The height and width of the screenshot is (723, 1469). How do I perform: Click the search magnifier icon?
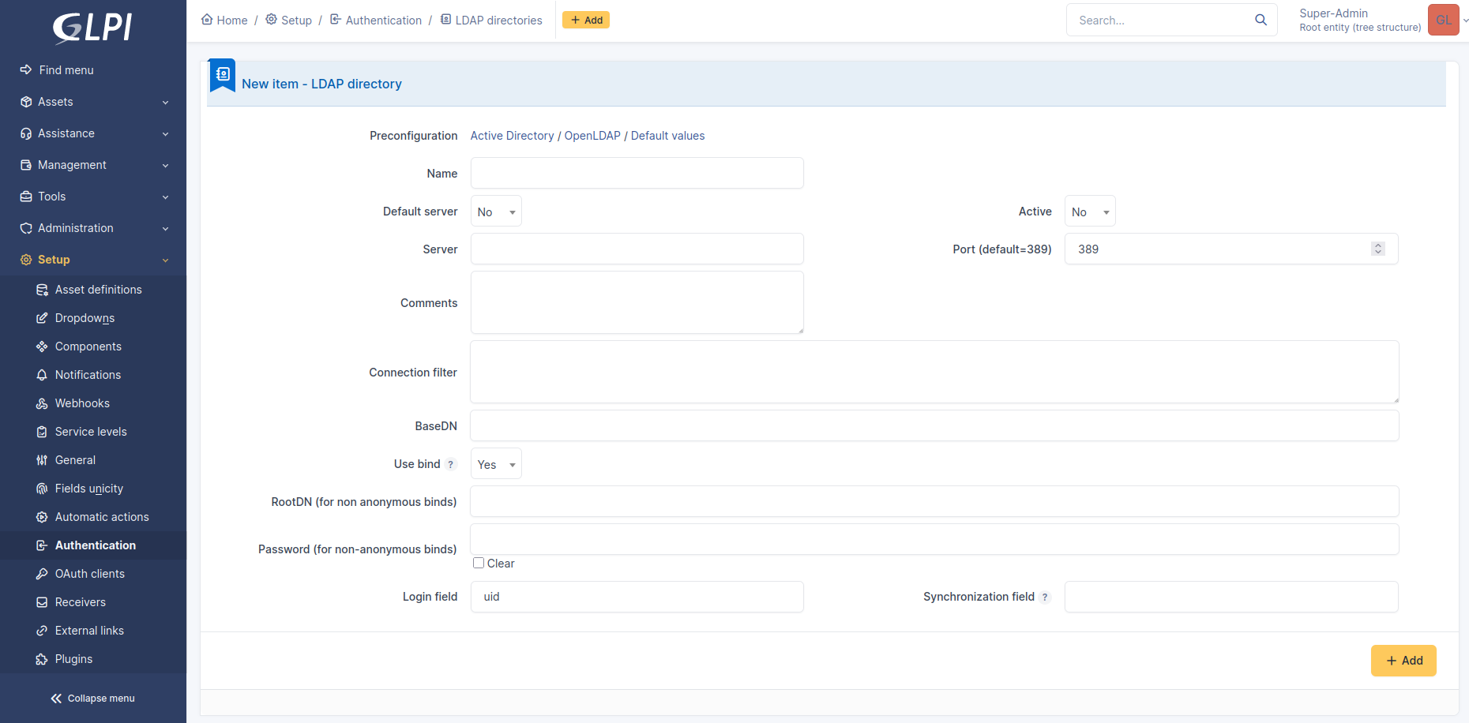tap(1260, 20)
